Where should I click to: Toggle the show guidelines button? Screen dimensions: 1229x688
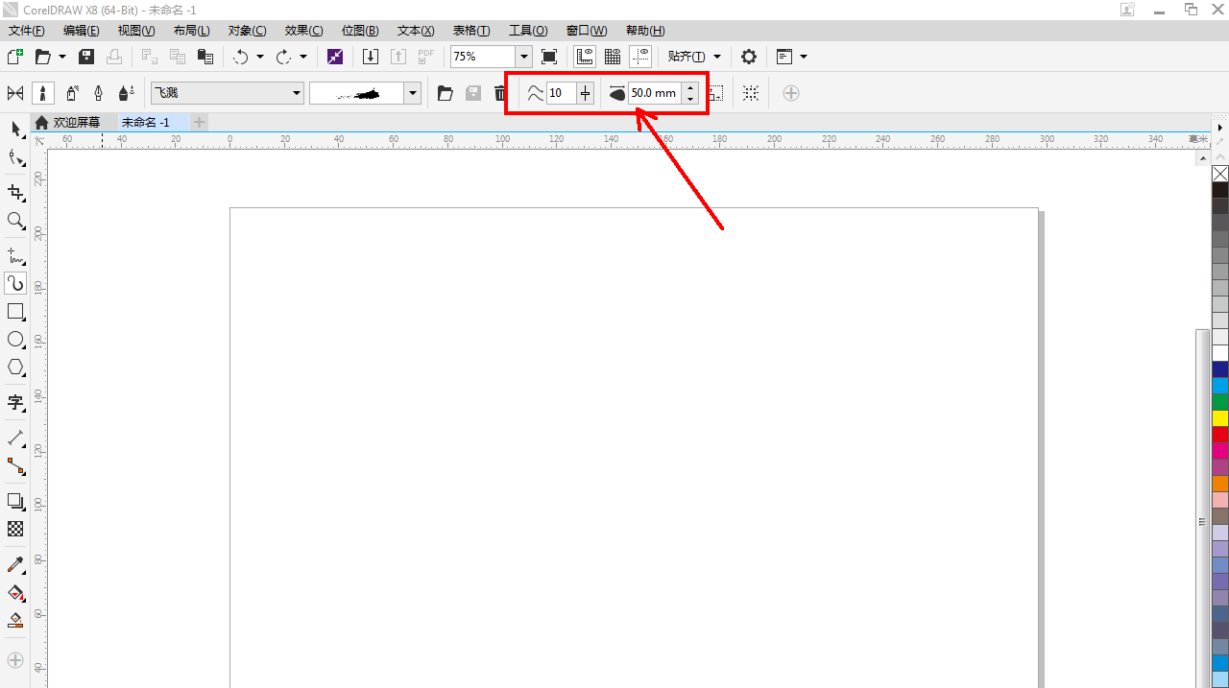coord(640,57)
